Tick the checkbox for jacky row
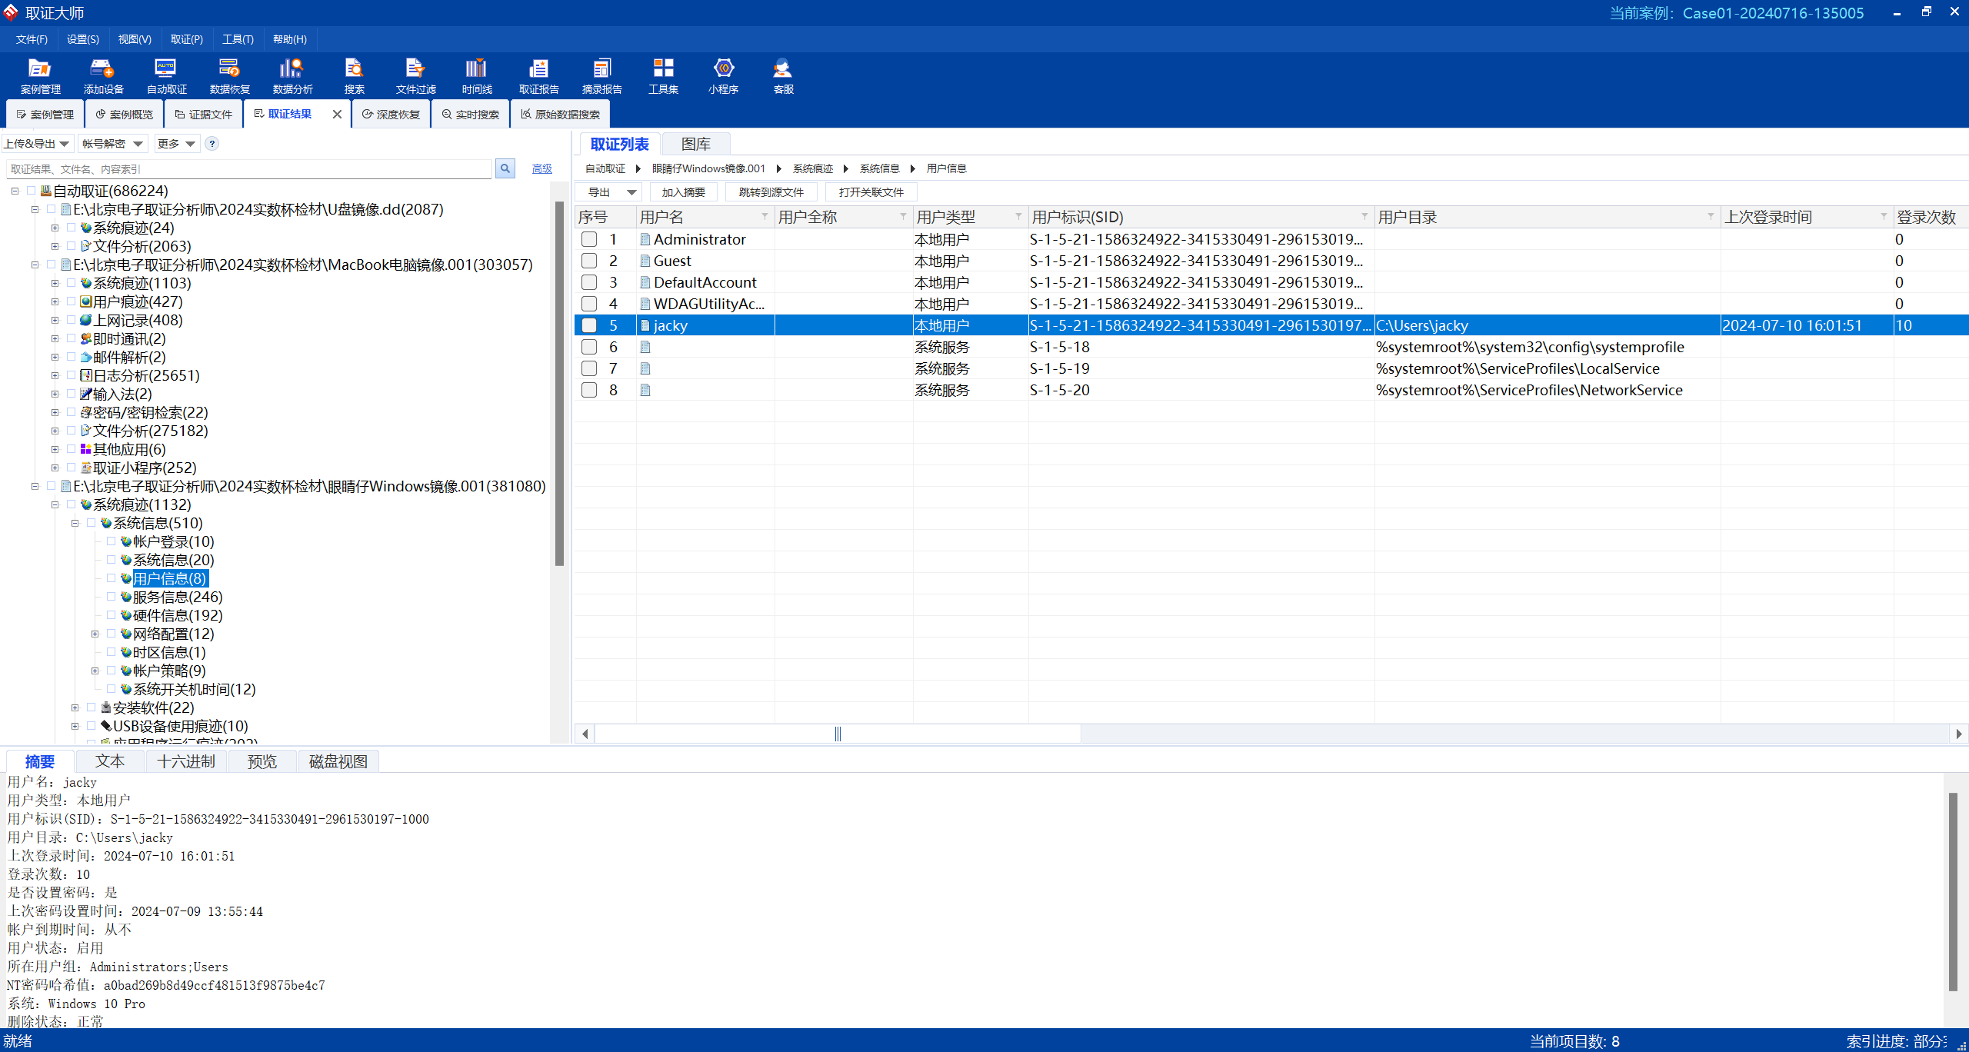 589,325
